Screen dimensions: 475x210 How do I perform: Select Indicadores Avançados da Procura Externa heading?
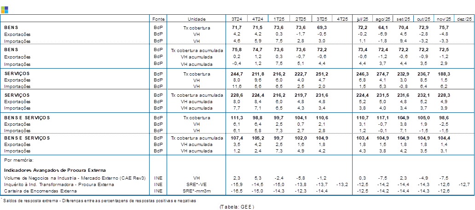(x=52, y=170)
